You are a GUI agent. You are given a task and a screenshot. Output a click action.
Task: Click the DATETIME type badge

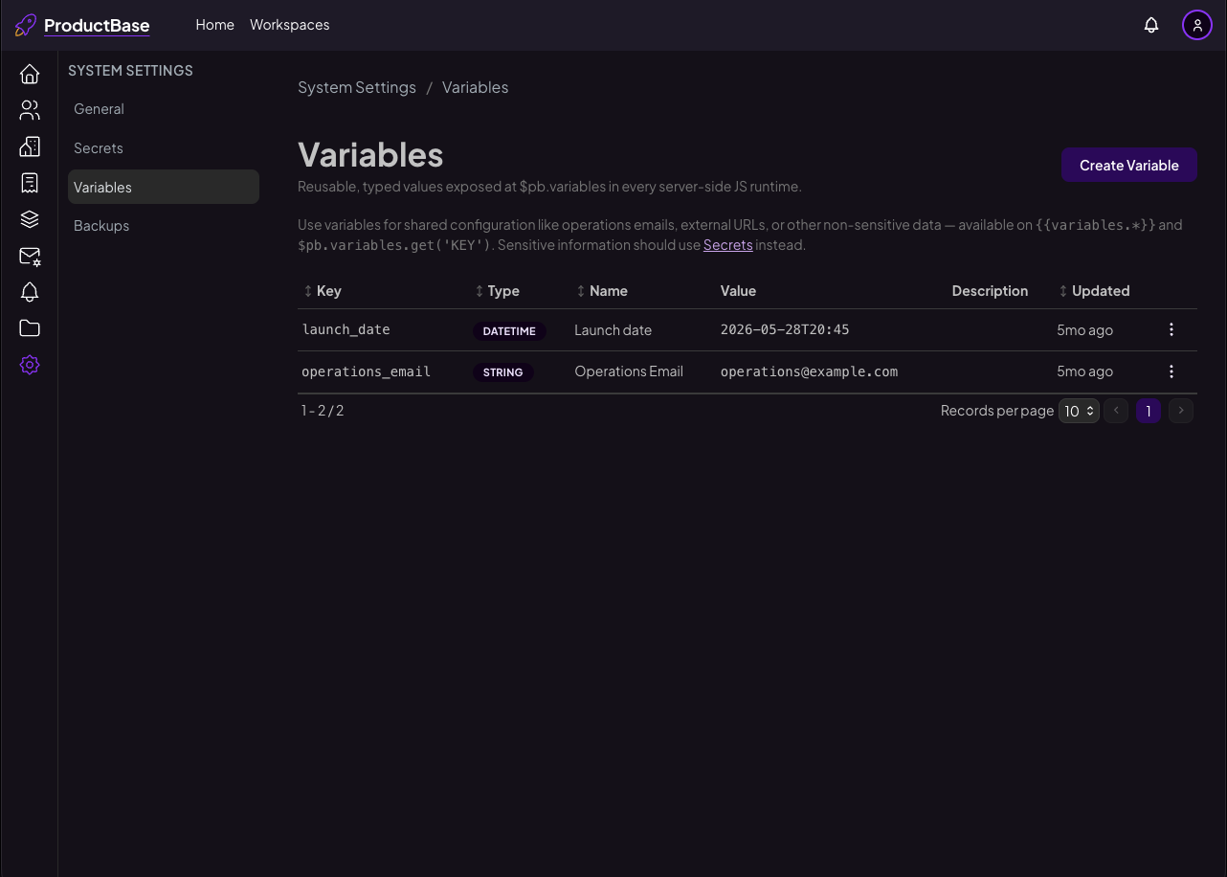[x=509, y=330]
